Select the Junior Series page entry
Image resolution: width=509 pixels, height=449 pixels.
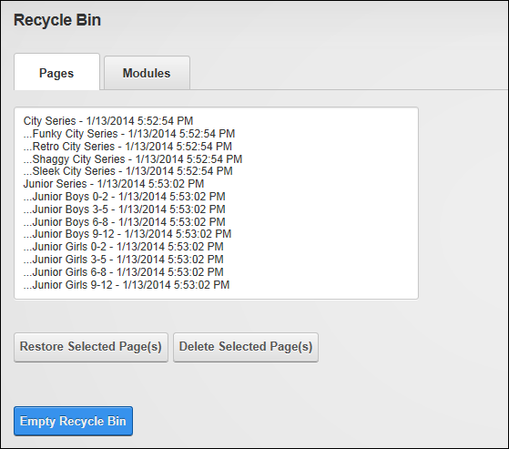point(114,184)
